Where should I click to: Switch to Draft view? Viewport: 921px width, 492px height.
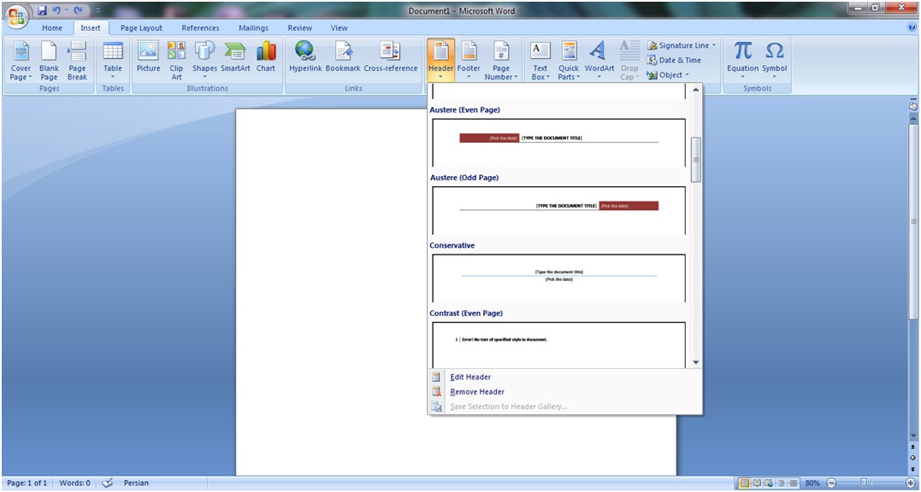(x=794, y=483)
